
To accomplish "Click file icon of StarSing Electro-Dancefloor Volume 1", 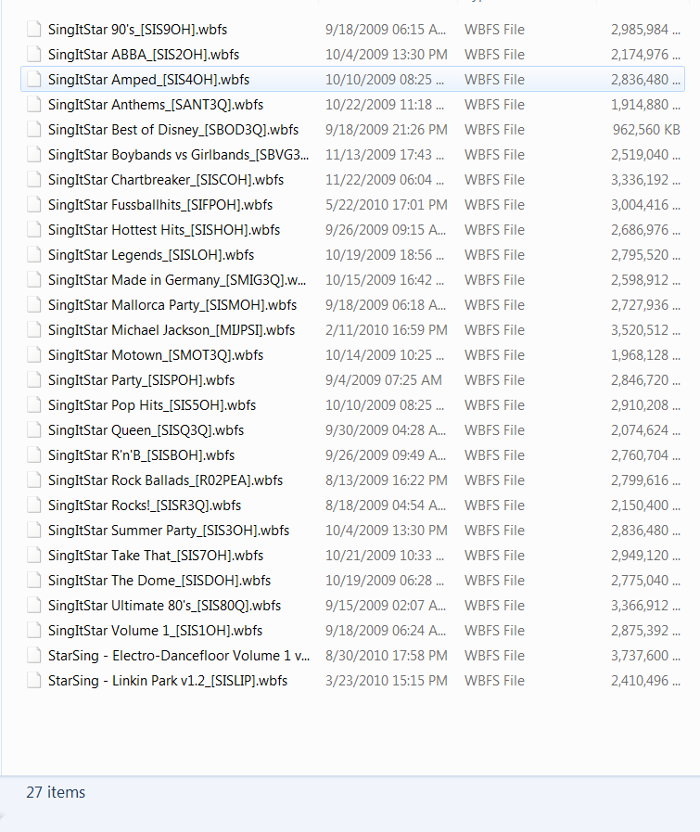I will [34, 656].
